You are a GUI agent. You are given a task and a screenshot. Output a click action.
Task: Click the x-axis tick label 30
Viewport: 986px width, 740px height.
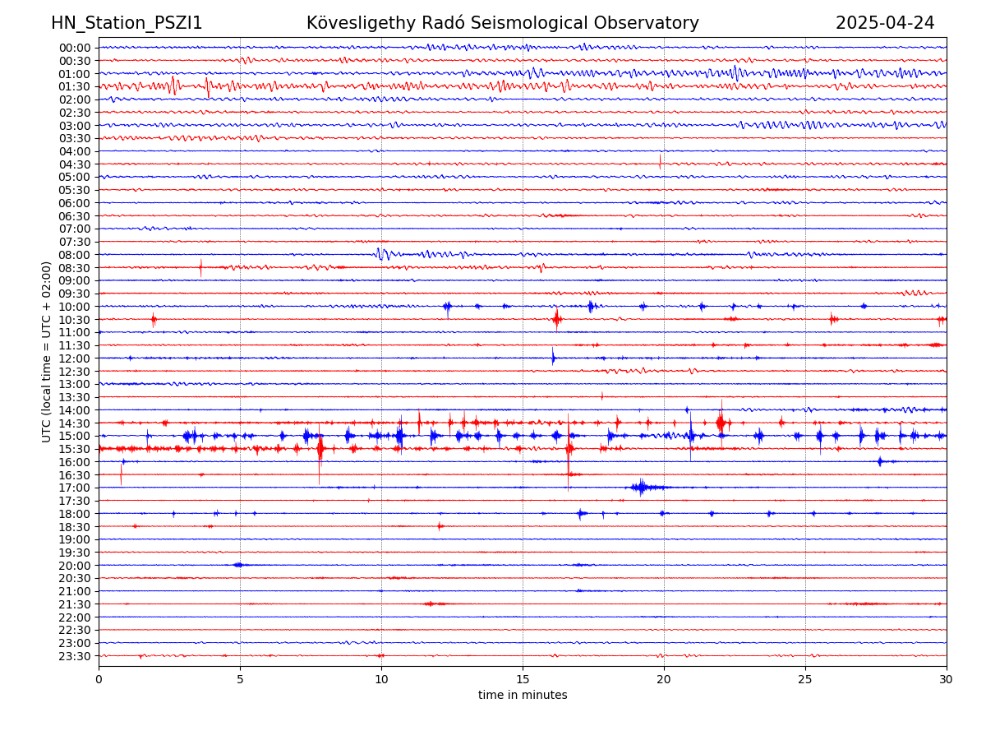pyautogui.click(x=947, y=680)
